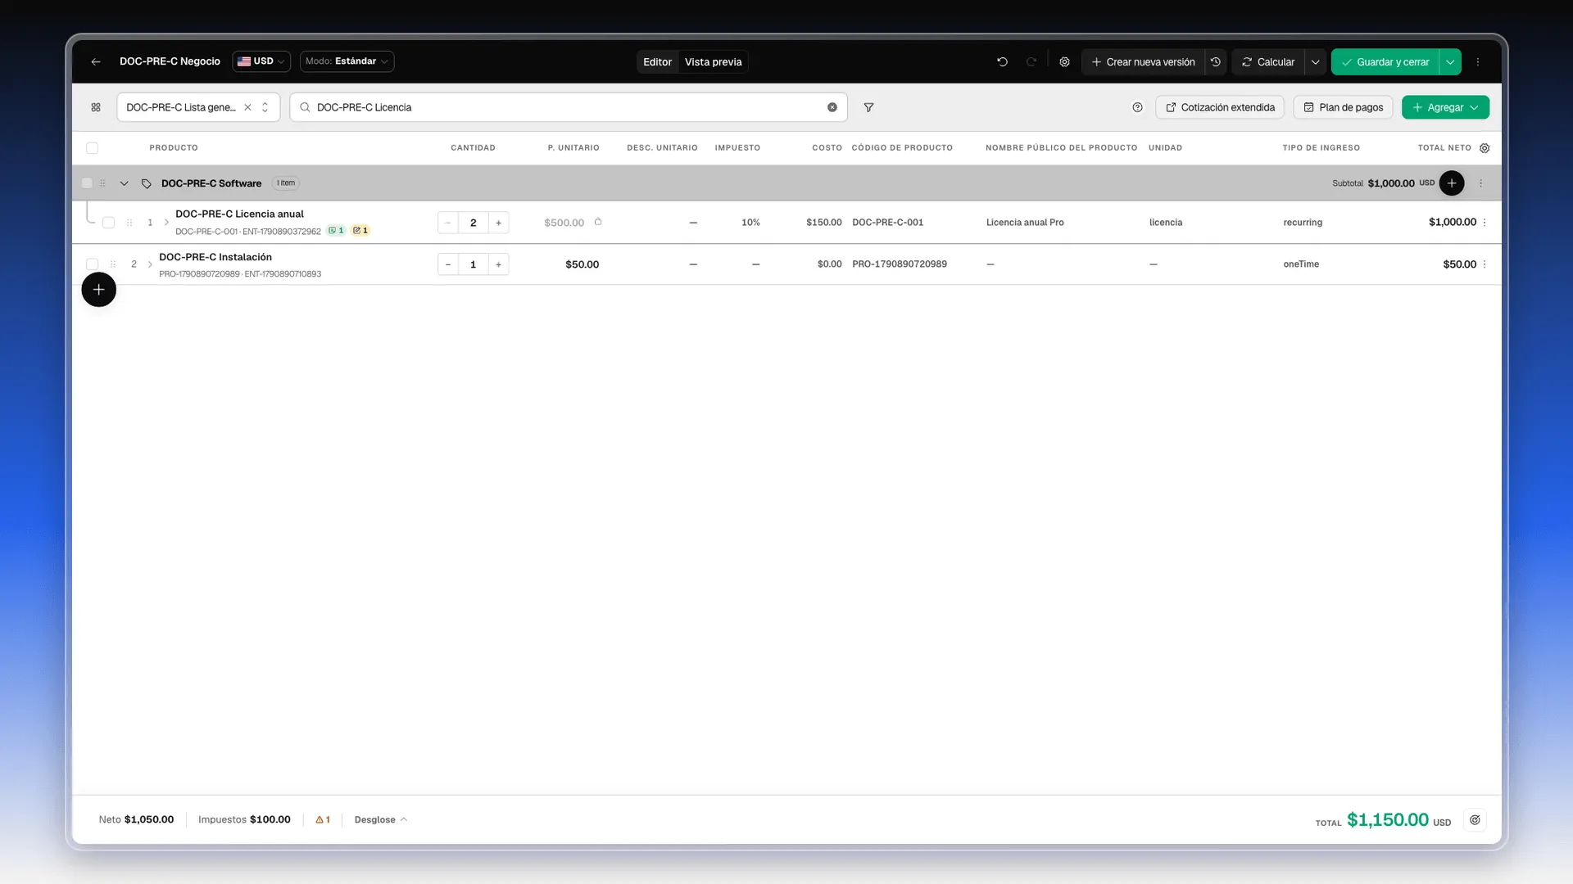Switch to the Editor tab
1573x884 pixels.
click(657, 61)
